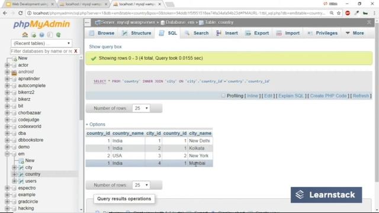The width and height of the screenshot is (379, 213).
Task: Open the Import tab
Action: (x=288, y=33)
